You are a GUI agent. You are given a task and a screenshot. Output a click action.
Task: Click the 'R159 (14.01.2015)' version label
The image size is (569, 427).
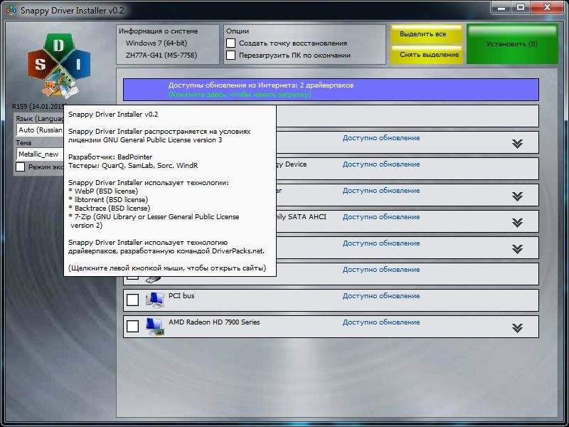[38, 106]
